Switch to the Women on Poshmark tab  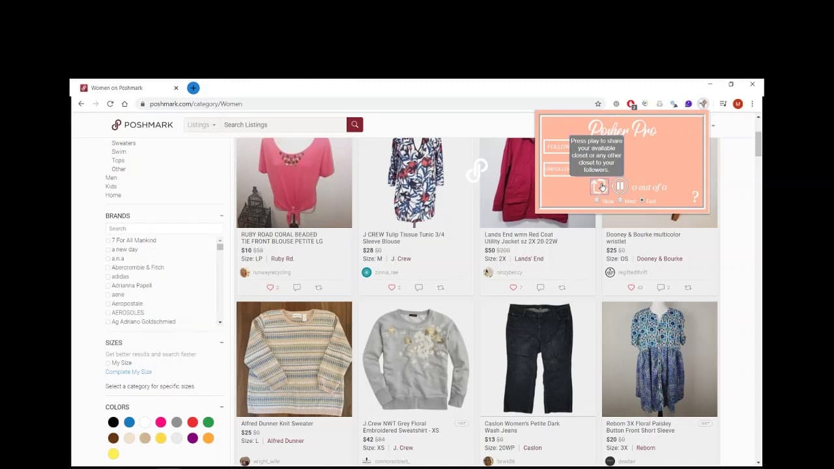[128, 88]
